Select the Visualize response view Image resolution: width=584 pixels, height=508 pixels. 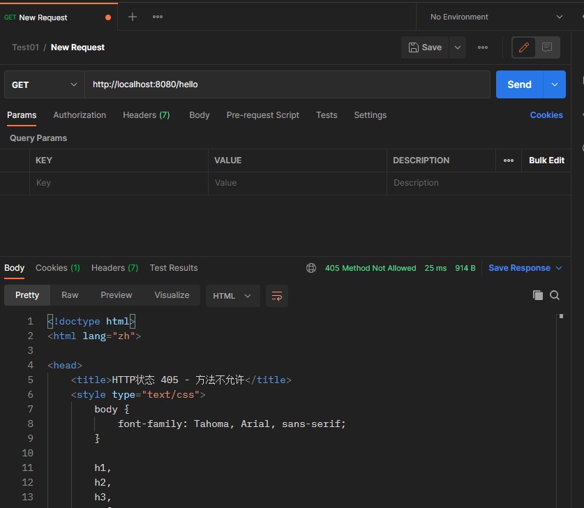(172, 295)
